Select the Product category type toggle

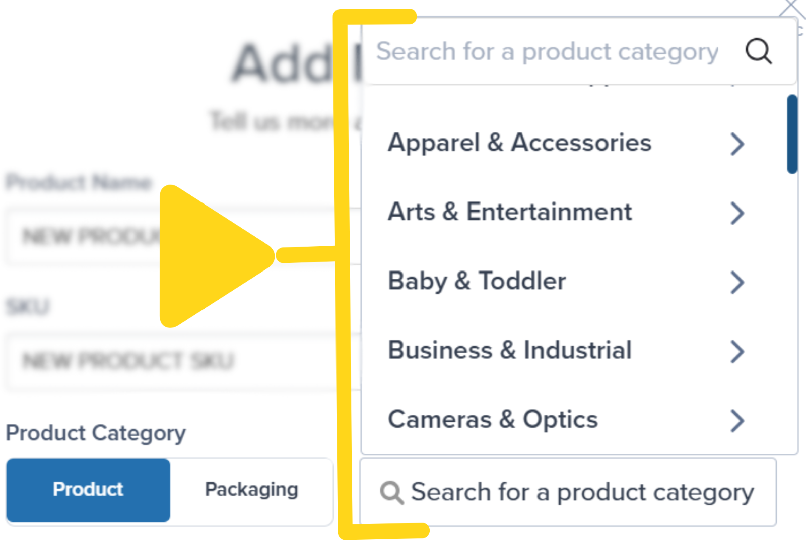pyautogui.click(x=88, y=489)
